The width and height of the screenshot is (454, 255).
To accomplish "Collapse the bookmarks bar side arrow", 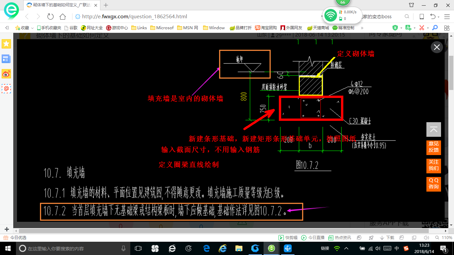I will (x=7, y=28).
